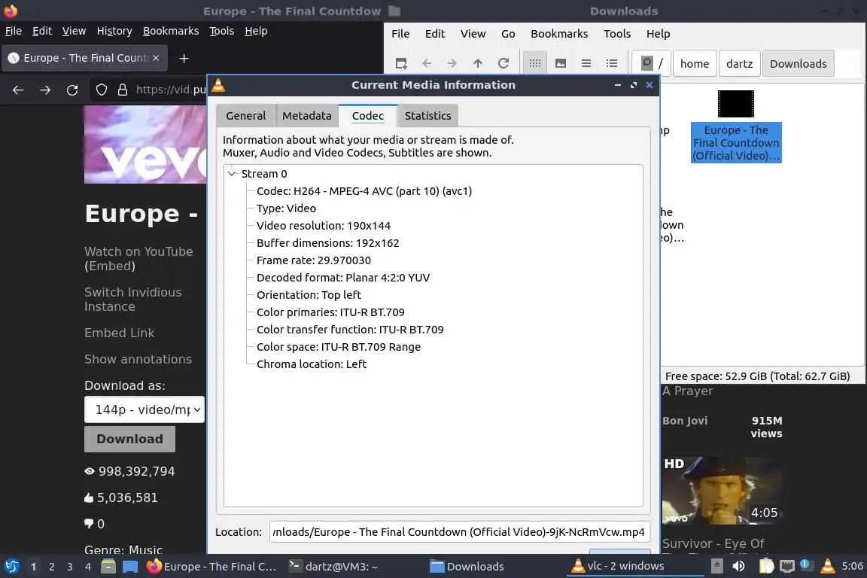This screenshot has width=867, height=578.
Task: Switch file manager to detailed list view
Action: 612,63
